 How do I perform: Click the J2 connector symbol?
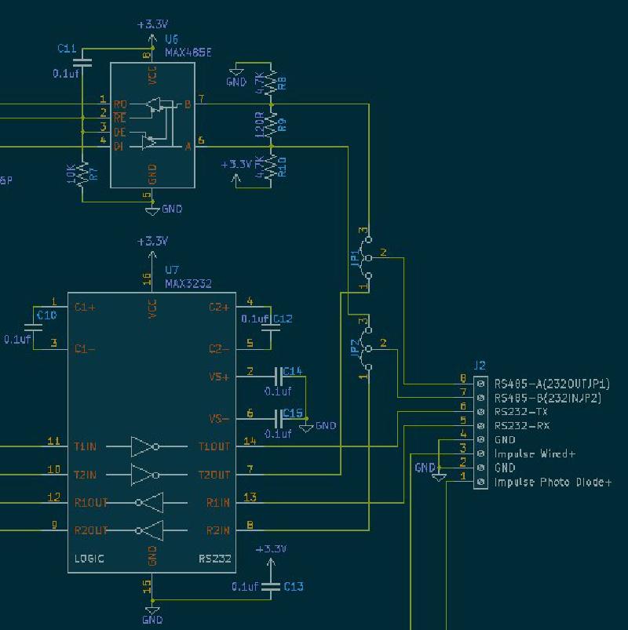(x=480, y=432)
